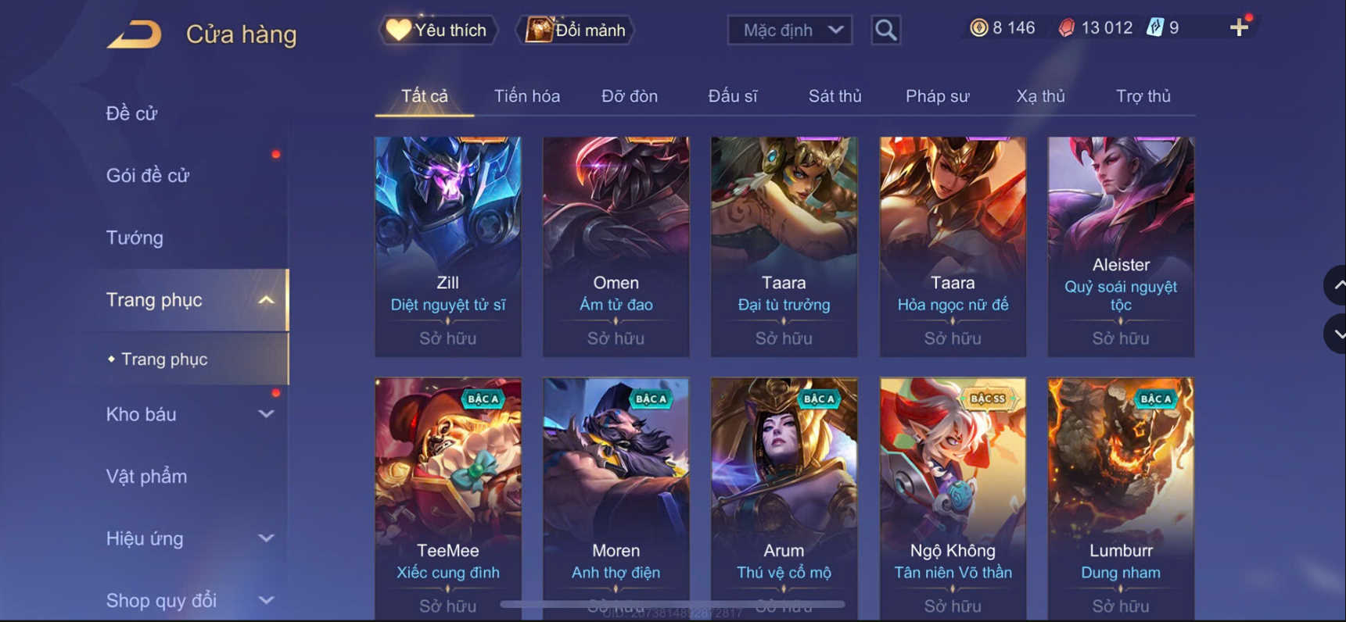The height and width of the screenshot is (622, 1346).
Task: Click the blue voucher ticket icon
Action: tap(1154, 28)
